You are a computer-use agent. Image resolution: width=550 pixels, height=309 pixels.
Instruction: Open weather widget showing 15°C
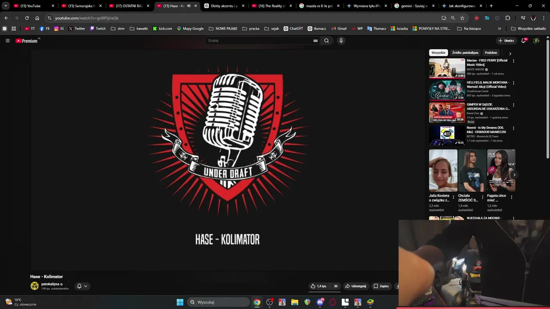coord(21,302)
